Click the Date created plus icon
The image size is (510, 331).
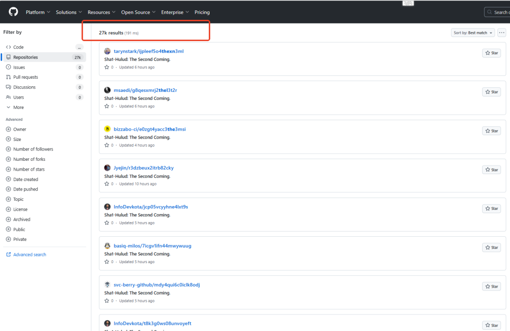pyautogui.click(x=8, y=179)
